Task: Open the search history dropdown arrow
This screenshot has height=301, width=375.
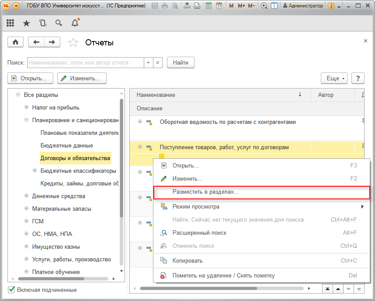Action: point(149,62)
